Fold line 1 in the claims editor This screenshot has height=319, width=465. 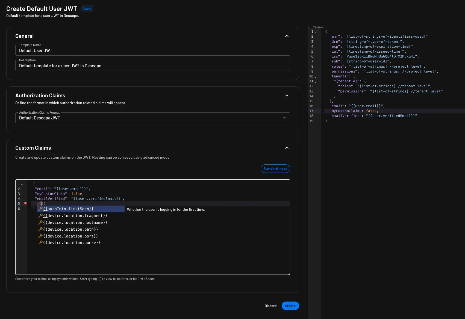(22, 185)
